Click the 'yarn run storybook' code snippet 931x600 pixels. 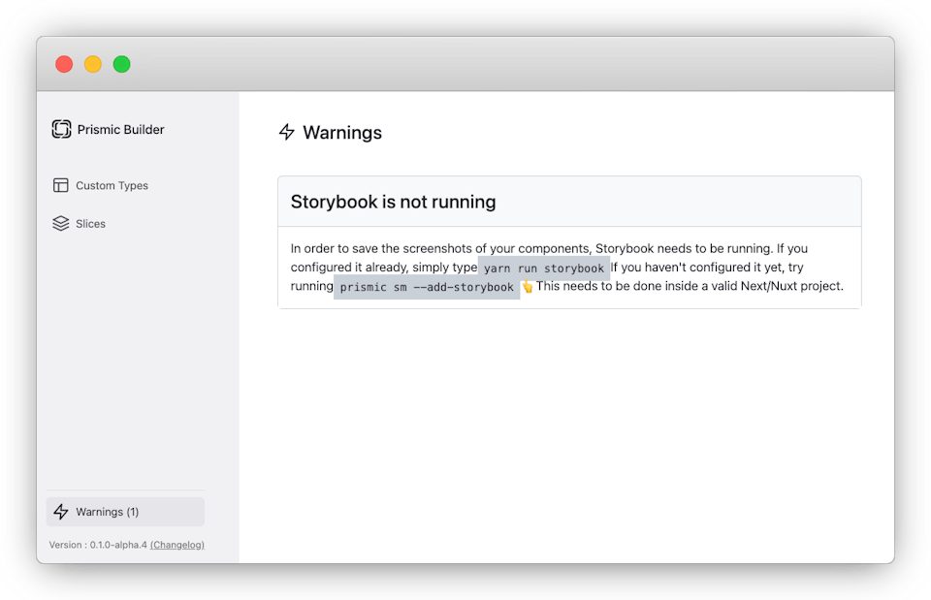tap(544, 268)
